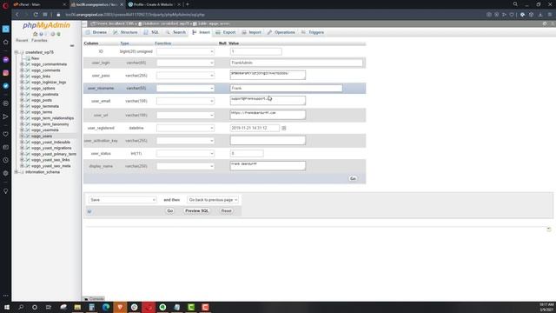Open function dropdown for user_nicename row
The height and width of the screenshot is (313, 556).
(x=185, y=88)
